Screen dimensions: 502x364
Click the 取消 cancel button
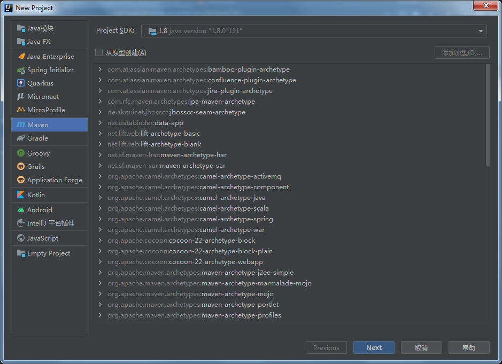click(421, 347)
